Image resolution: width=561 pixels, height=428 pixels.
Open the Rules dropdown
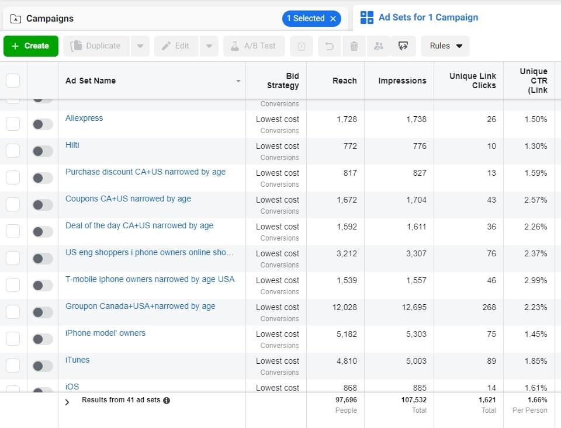click(x=445, y=46)
